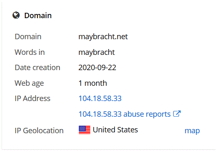The image size is (216, 153).
Task: Click the maybracht words-in value
Action: 97,52
